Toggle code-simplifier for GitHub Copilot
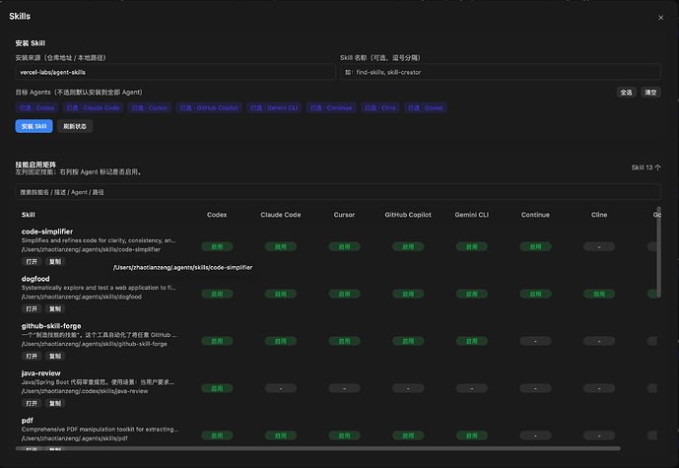The image size is (679, 468). (408, 246)
